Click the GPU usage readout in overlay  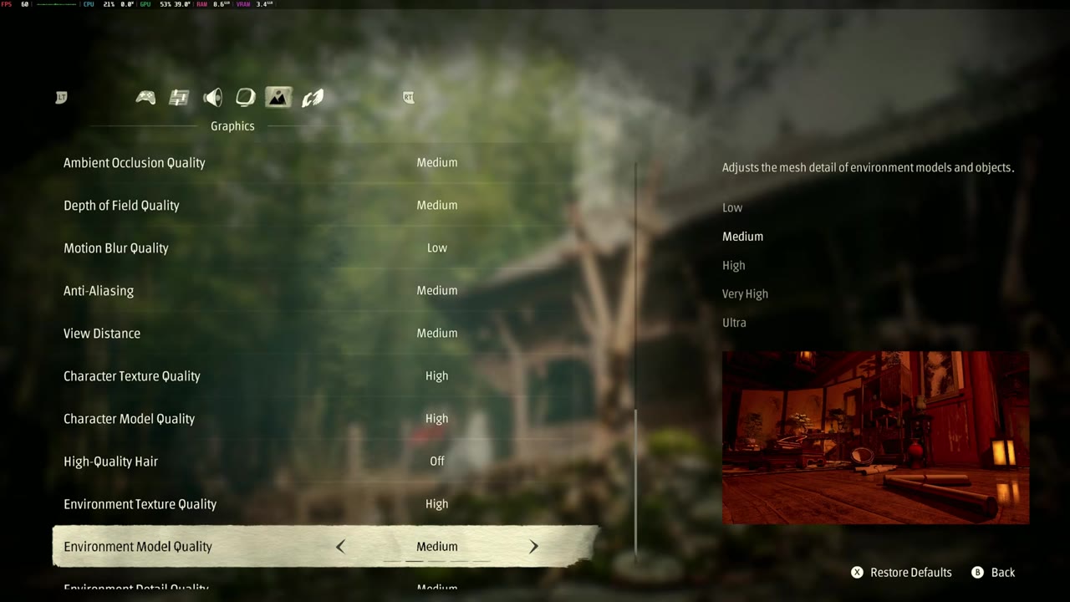(x=165, y=4)
